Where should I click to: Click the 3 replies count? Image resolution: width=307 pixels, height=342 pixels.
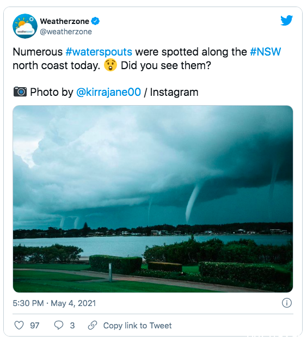72,326
